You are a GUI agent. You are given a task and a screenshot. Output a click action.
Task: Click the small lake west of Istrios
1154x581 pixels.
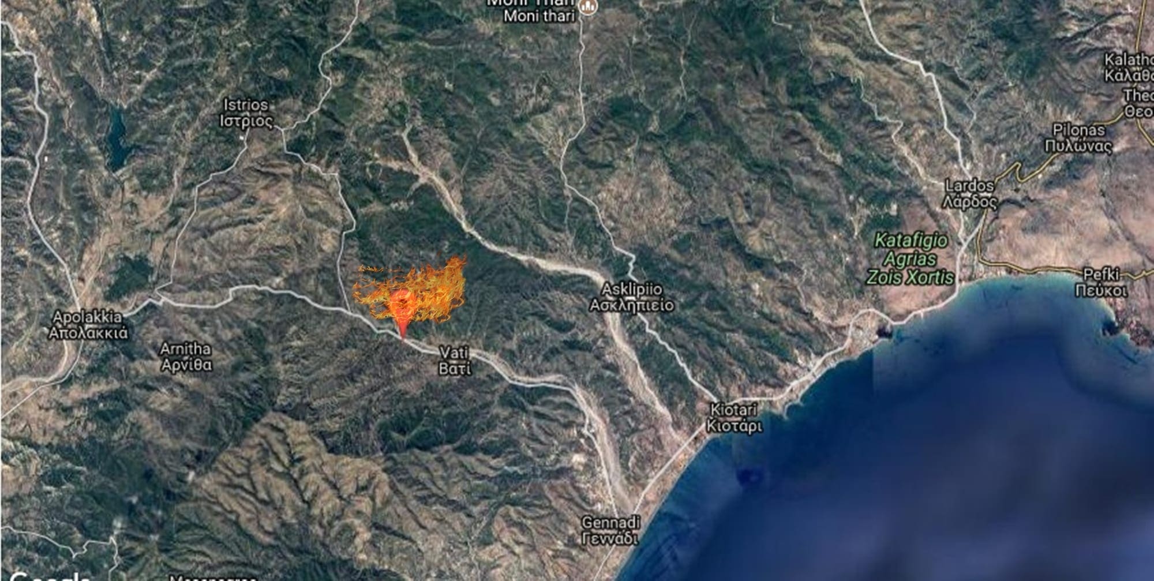[118, 138]
